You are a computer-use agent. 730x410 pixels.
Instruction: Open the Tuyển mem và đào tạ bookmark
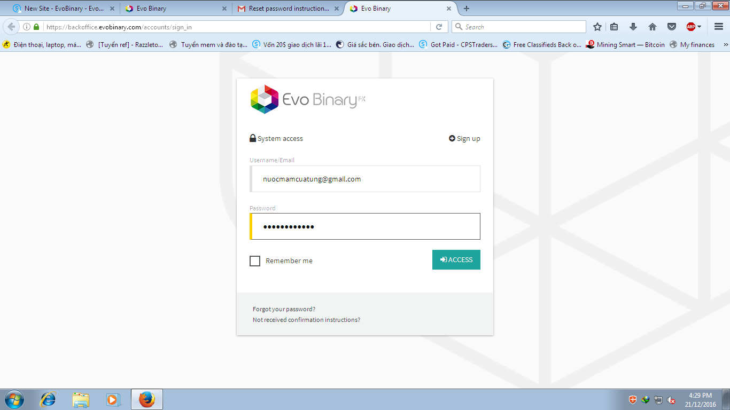[208, 45]
